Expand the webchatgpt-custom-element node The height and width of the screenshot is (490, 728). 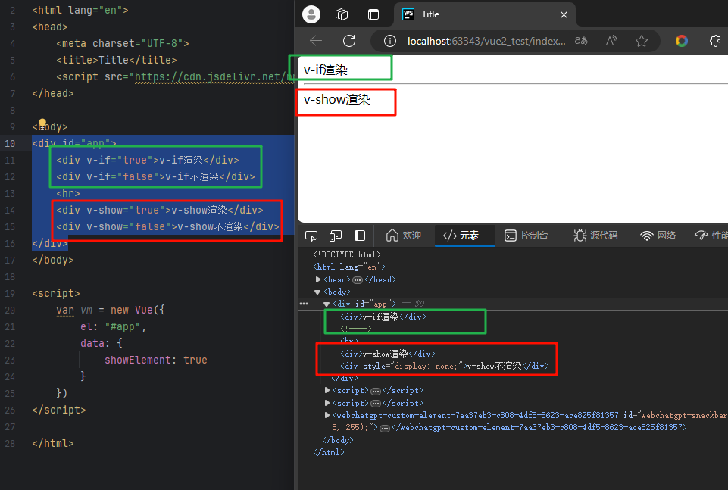pos(327,415)
